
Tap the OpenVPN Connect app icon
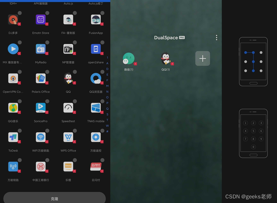(x=13, y=78)
